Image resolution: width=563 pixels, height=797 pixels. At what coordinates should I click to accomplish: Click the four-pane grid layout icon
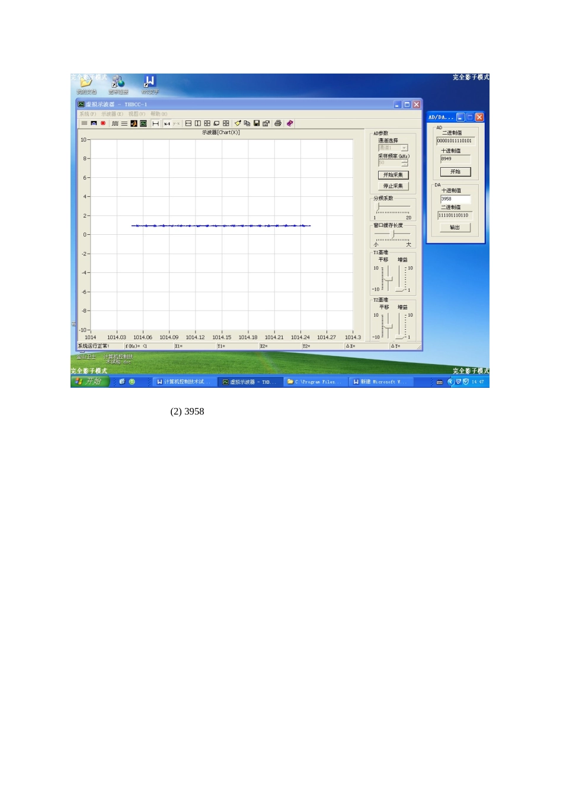point(207,123)
